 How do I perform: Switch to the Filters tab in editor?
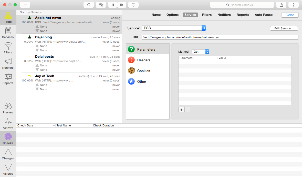207,15
